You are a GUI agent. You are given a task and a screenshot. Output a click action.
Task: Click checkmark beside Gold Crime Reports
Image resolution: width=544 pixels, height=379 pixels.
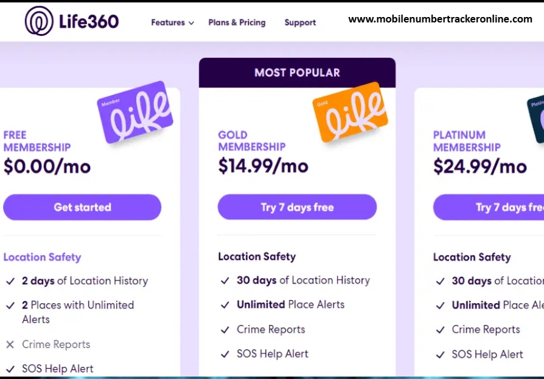pos(225,330)
